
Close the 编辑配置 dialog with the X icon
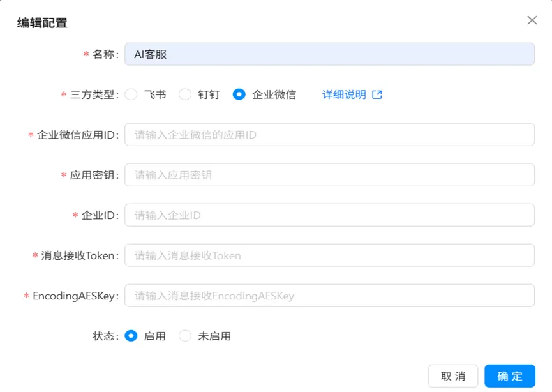[x=532, y=20]
